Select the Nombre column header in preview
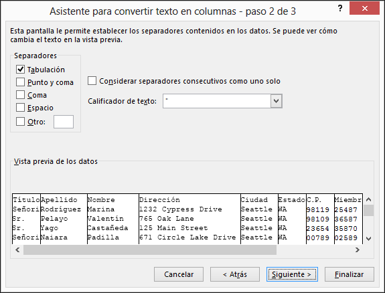This screenshot has height=293, width=385. pyautogui.click(x=101, y=200)
